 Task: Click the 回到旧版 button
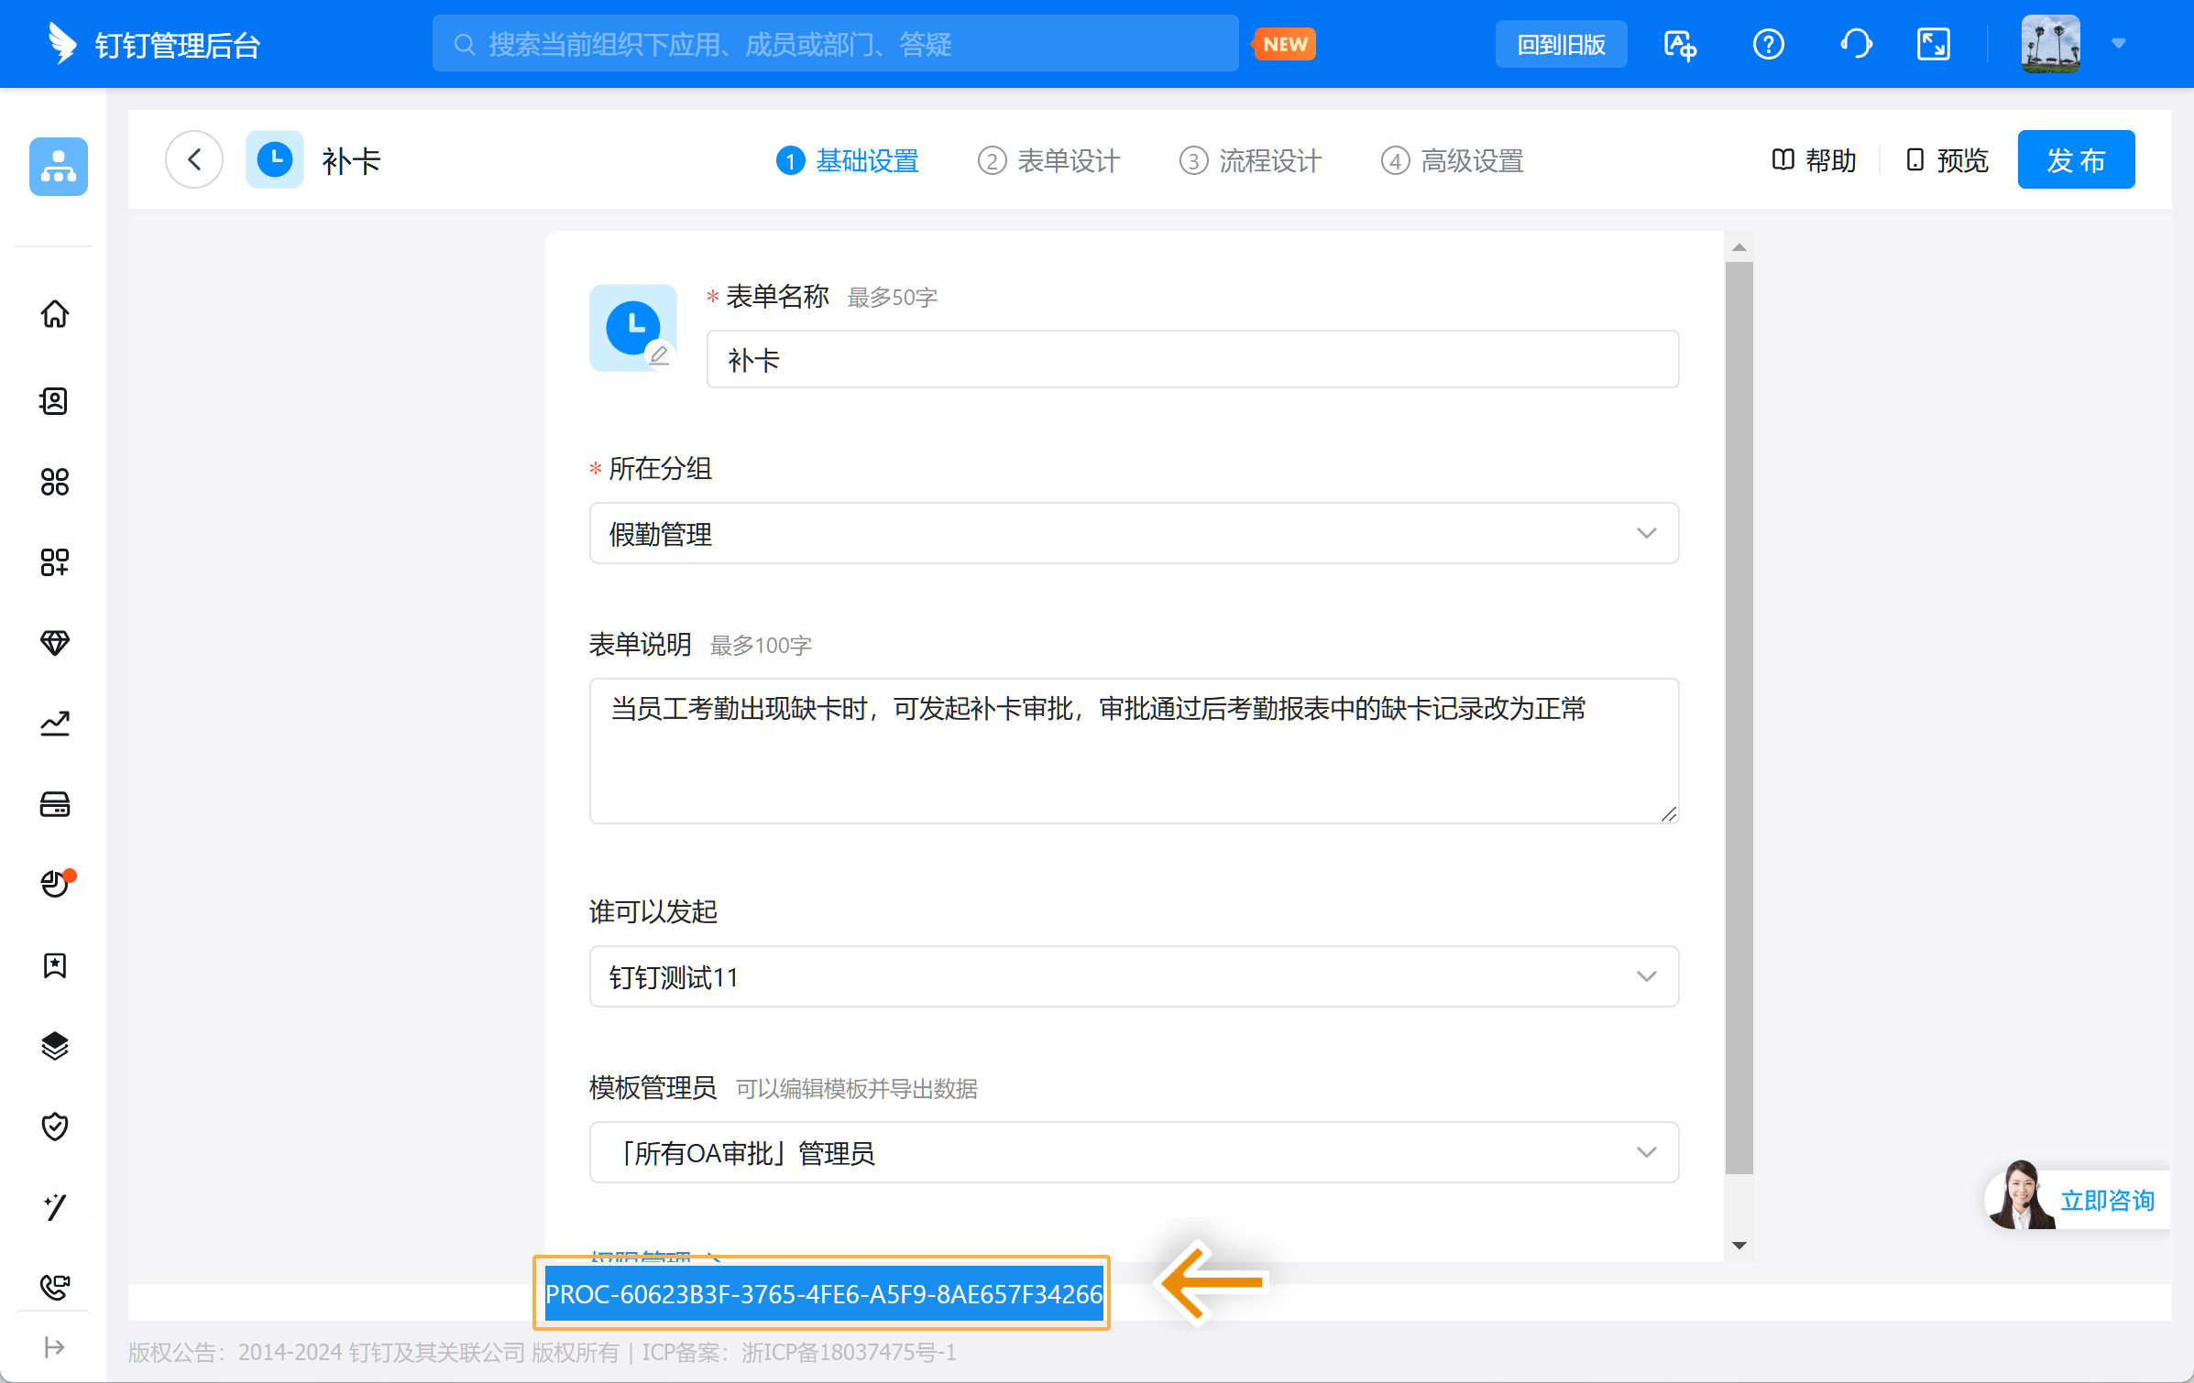pos(1561,44)
